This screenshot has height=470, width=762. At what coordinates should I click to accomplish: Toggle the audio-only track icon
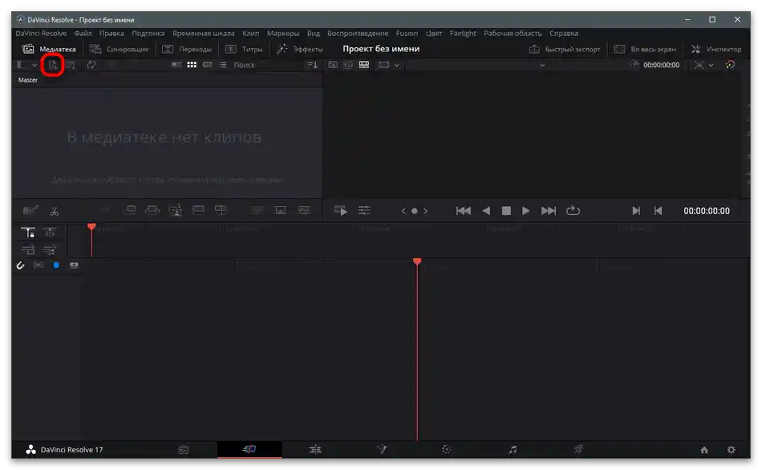pos(50,250)
